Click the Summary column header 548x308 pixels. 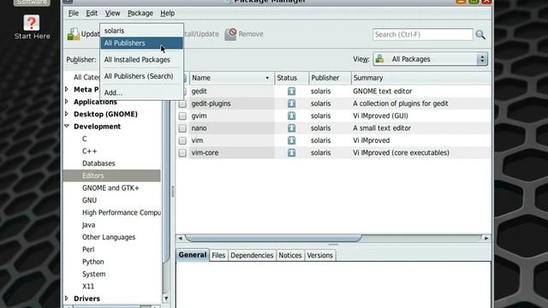(421, 78)
